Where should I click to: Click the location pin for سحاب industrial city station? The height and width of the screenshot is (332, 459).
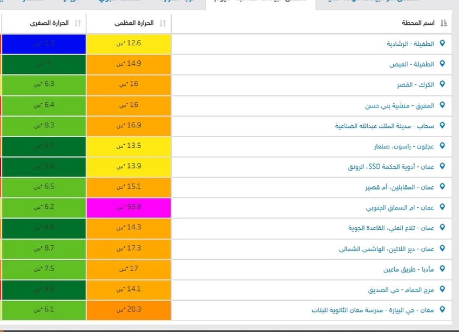443,126
